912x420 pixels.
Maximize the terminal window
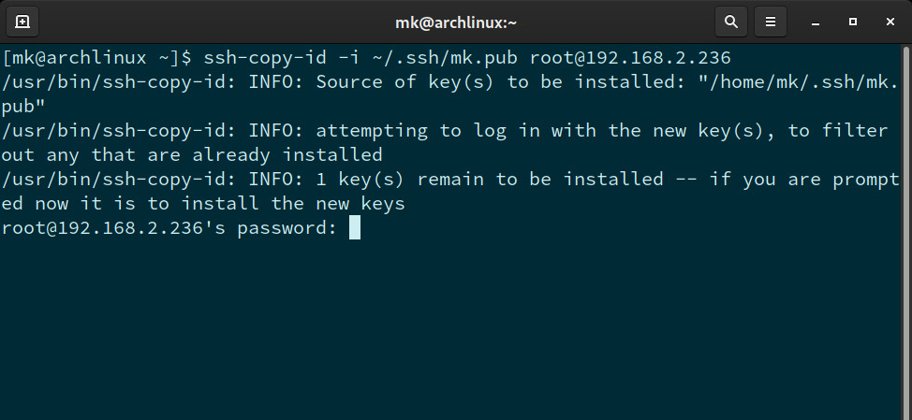[x=853, y=21]
